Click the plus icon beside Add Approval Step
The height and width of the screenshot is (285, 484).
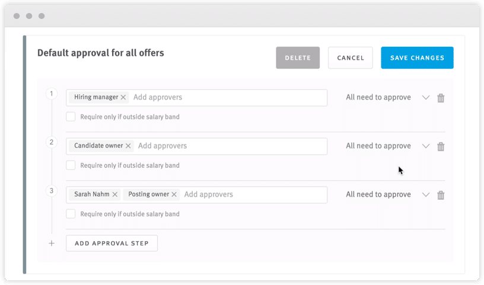52,244
